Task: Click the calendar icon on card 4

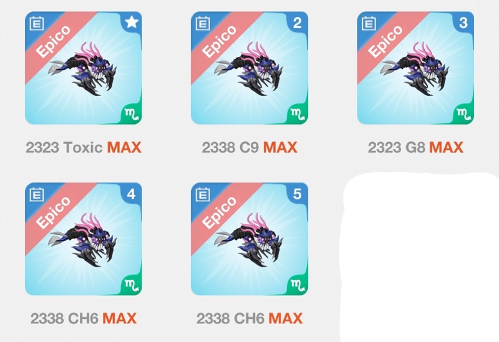Action: coord(37,194)
